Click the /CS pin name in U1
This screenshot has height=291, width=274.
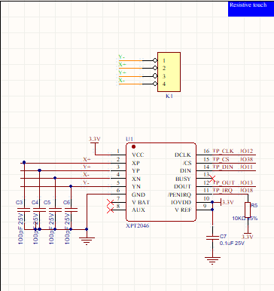[x=187, y=163]
